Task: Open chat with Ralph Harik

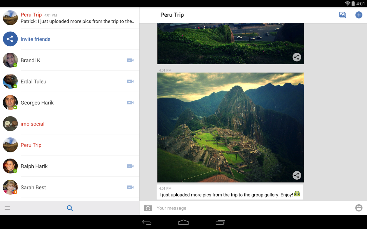Action: click(x=70, y=166)
